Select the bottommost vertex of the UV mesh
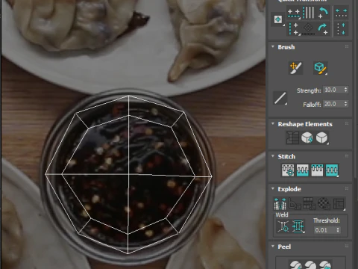The height and width of the screenshot is (269, 358). (128, 253)
